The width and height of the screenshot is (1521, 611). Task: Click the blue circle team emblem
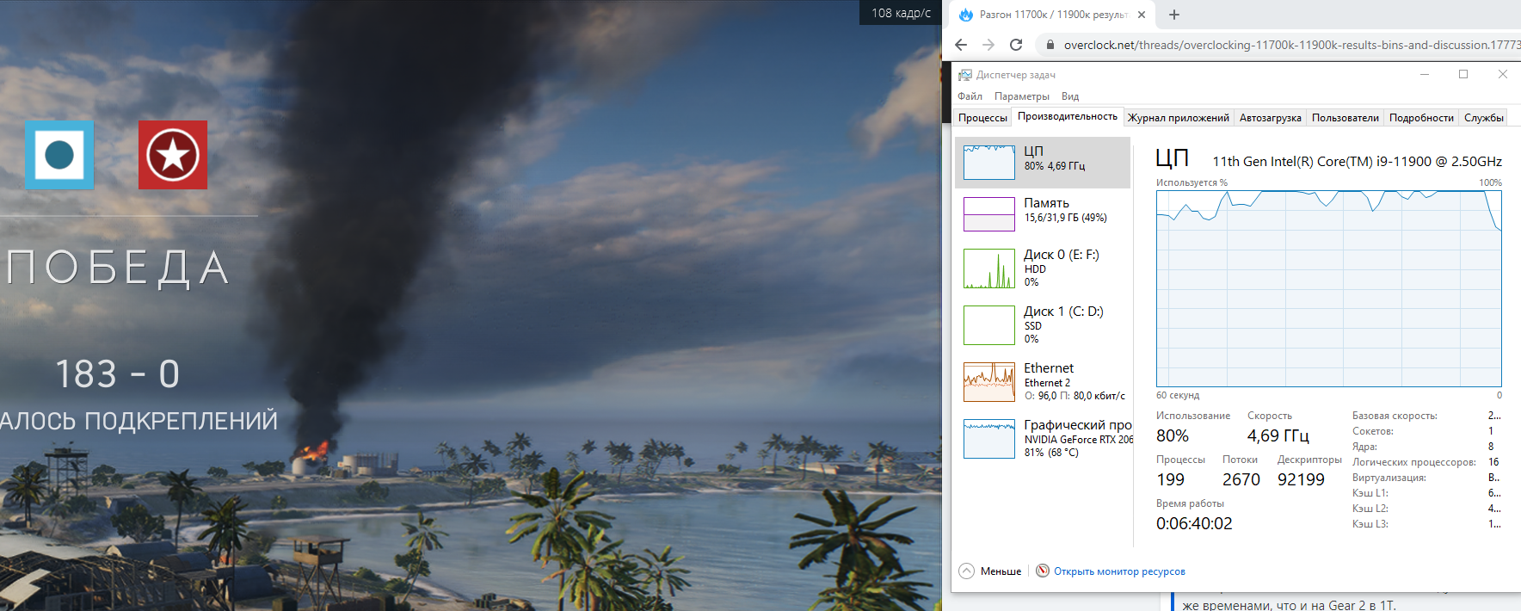(x=59, y=155)
